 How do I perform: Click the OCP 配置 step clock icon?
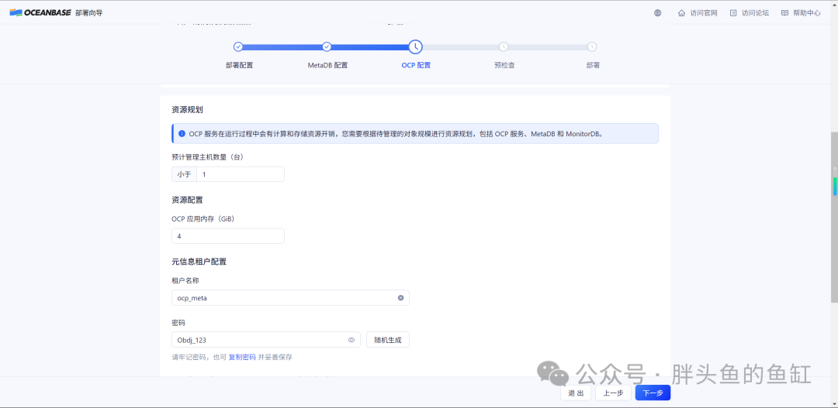tap(415, 47)
